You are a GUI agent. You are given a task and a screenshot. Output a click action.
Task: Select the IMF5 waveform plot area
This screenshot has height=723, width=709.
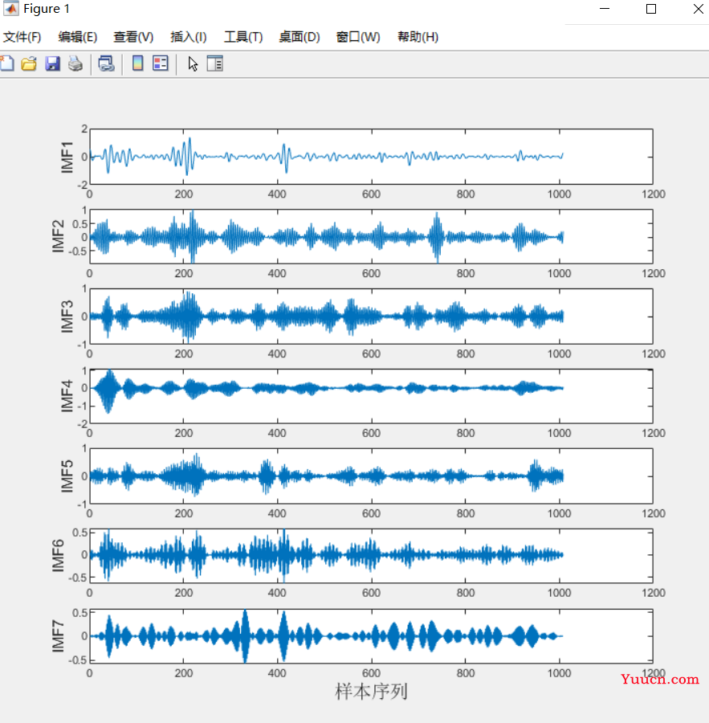click(x=371, y=476)
